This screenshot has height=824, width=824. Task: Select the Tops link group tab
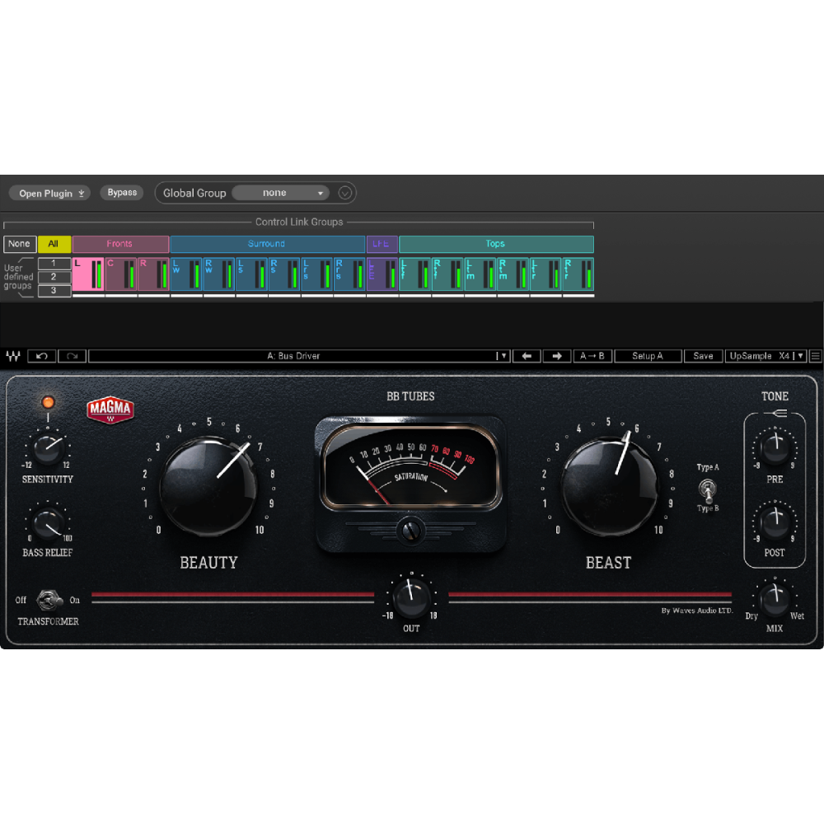[495, 244]
